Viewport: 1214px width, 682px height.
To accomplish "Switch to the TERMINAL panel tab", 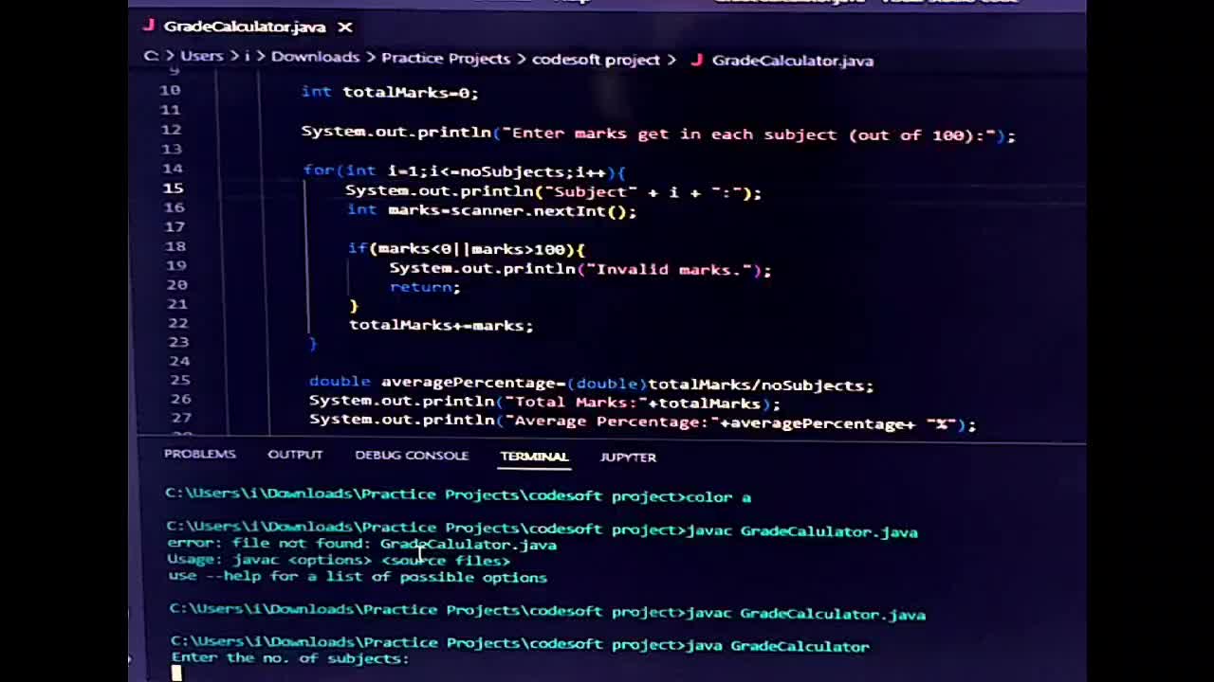I will click(x=534, y=457).
